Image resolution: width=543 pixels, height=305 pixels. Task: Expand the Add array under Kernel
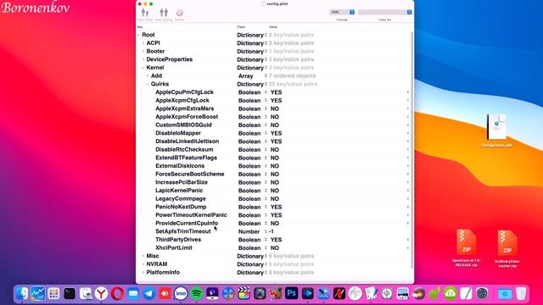pos(148,75)
